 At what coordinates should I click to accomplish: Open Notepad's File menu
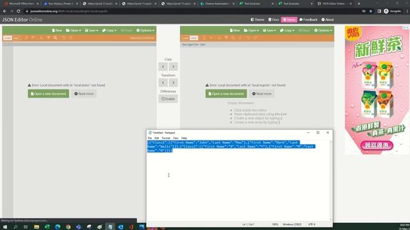coord(150,138)
